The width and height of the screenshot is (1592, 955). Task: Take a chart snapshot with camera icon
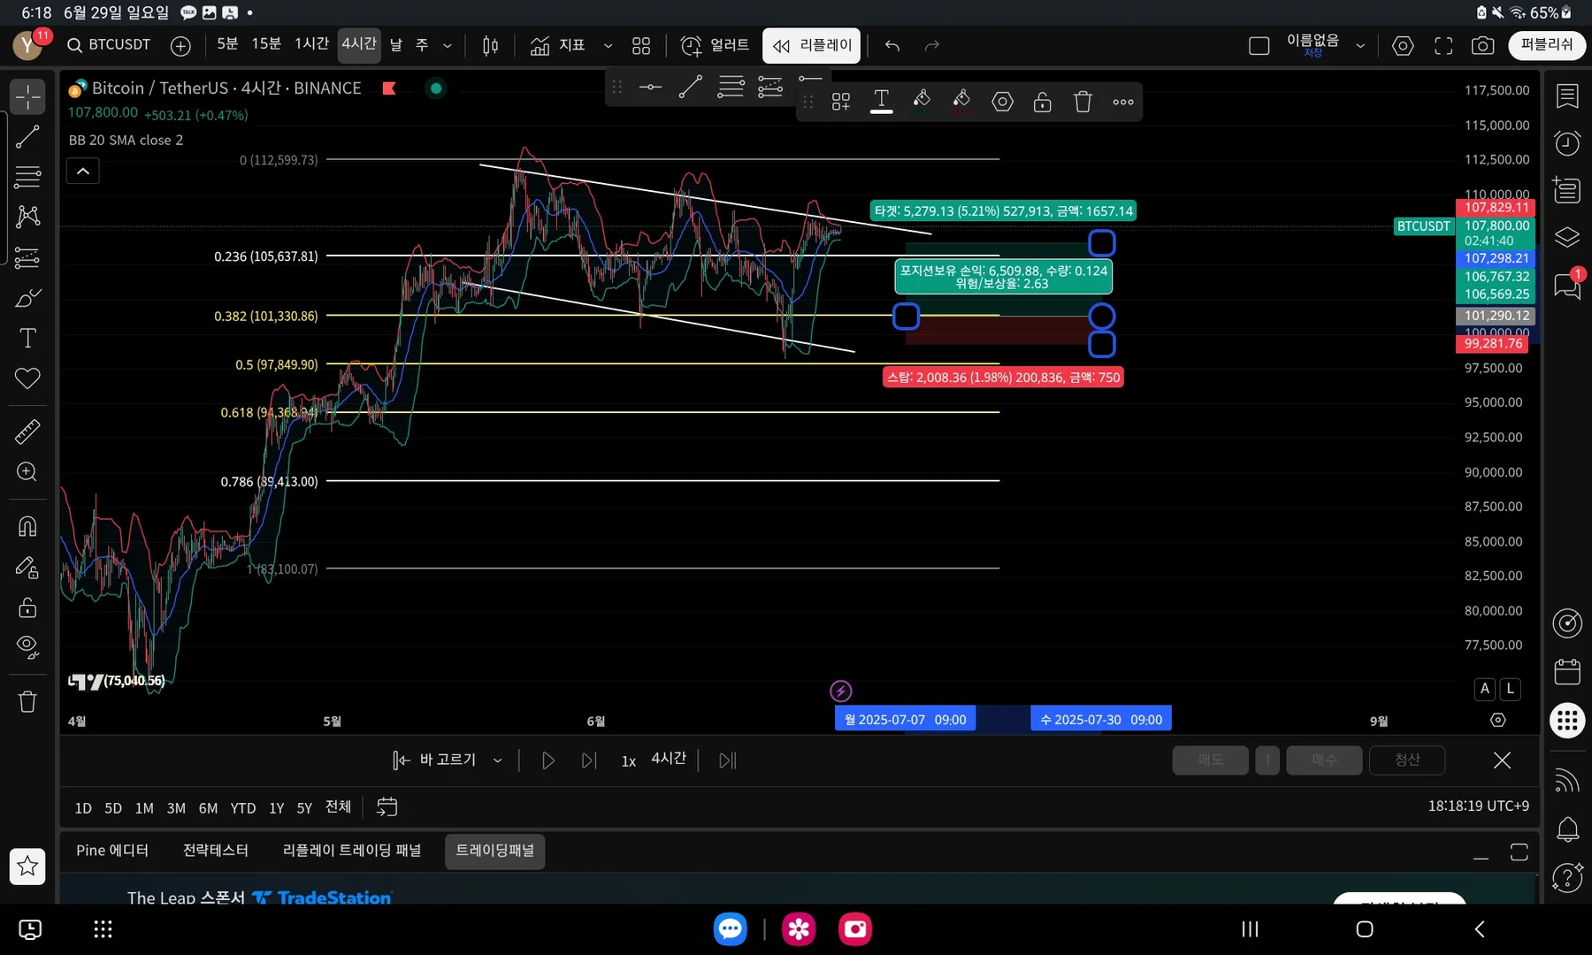(x=1482, y=46)
